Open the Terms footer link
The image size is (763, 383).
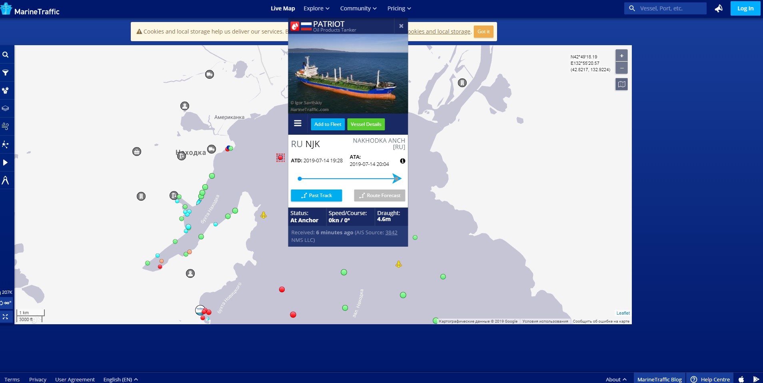(12, 379)
